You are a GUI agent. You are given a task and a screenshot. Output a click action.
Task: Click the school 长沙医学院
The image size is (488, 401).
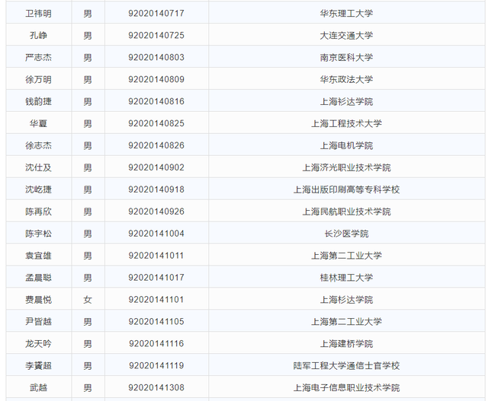pyautogui.click(x=346, y=234)
